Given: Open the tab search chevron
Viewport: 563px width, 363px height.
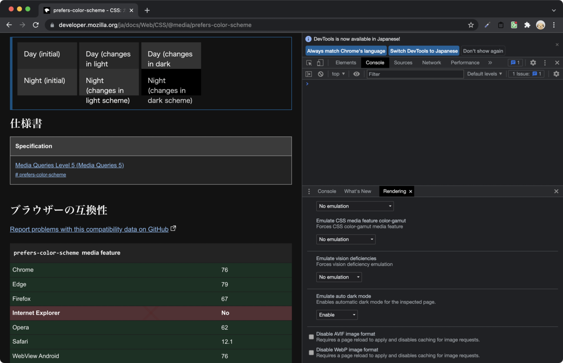Looking at the screenshot, I should [x=554, y=10].
